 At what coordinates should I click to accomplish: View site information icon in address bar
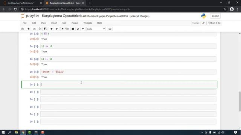click(x=22, y=9)
